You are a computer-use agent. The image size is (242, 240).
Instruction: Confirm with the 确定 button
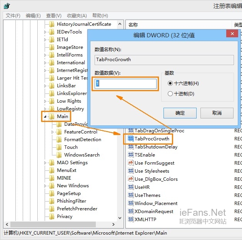pos(180,113)
